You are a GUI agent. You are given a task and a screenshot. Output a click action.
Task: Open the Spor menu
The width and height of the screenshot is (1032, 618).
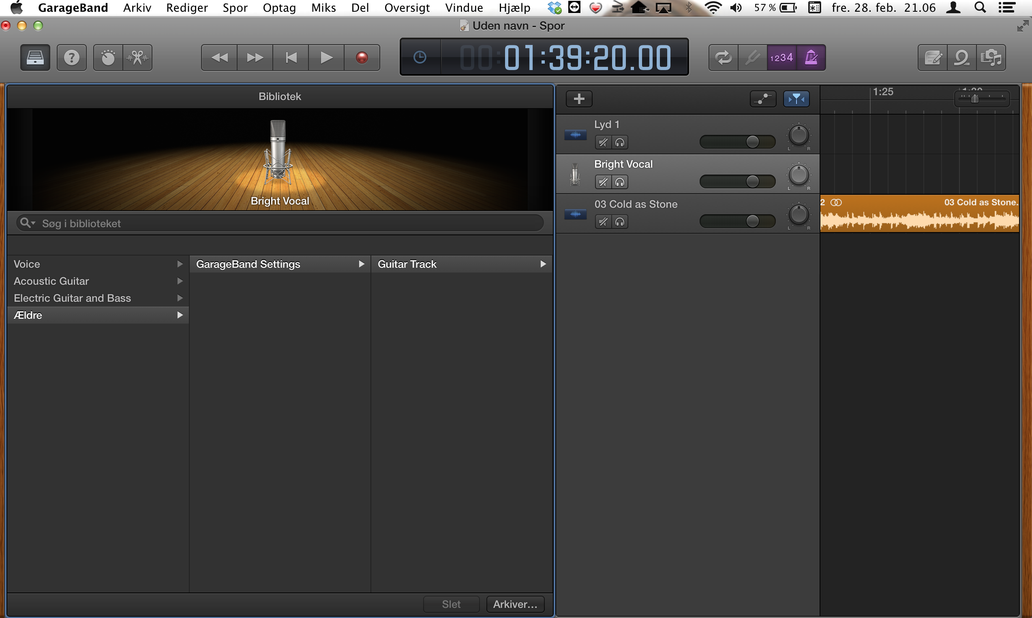point(235,8)
